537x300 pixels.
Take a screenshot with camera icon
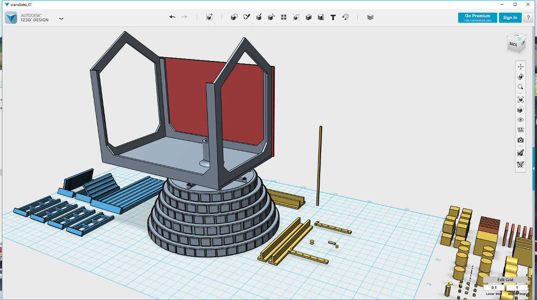[x=521, y=140]
